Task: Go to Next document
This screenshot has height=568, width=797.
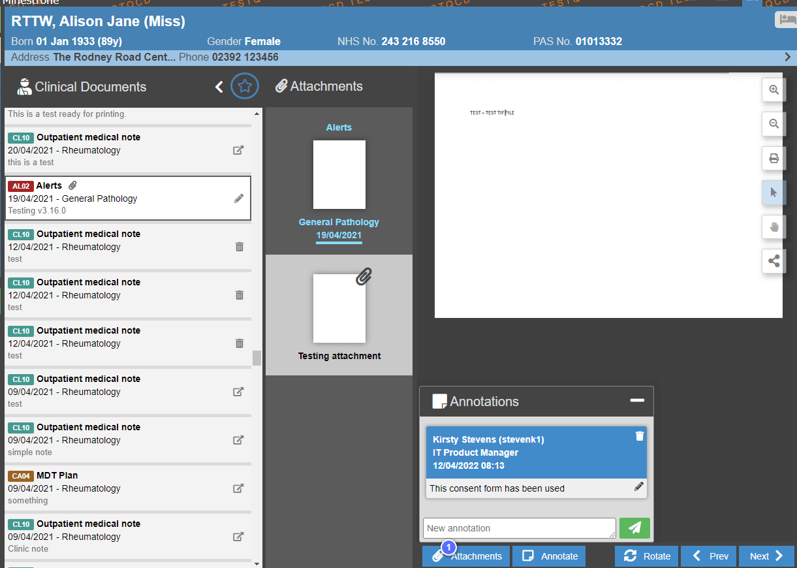Action: pyautogui.click(x=766, y=556)
